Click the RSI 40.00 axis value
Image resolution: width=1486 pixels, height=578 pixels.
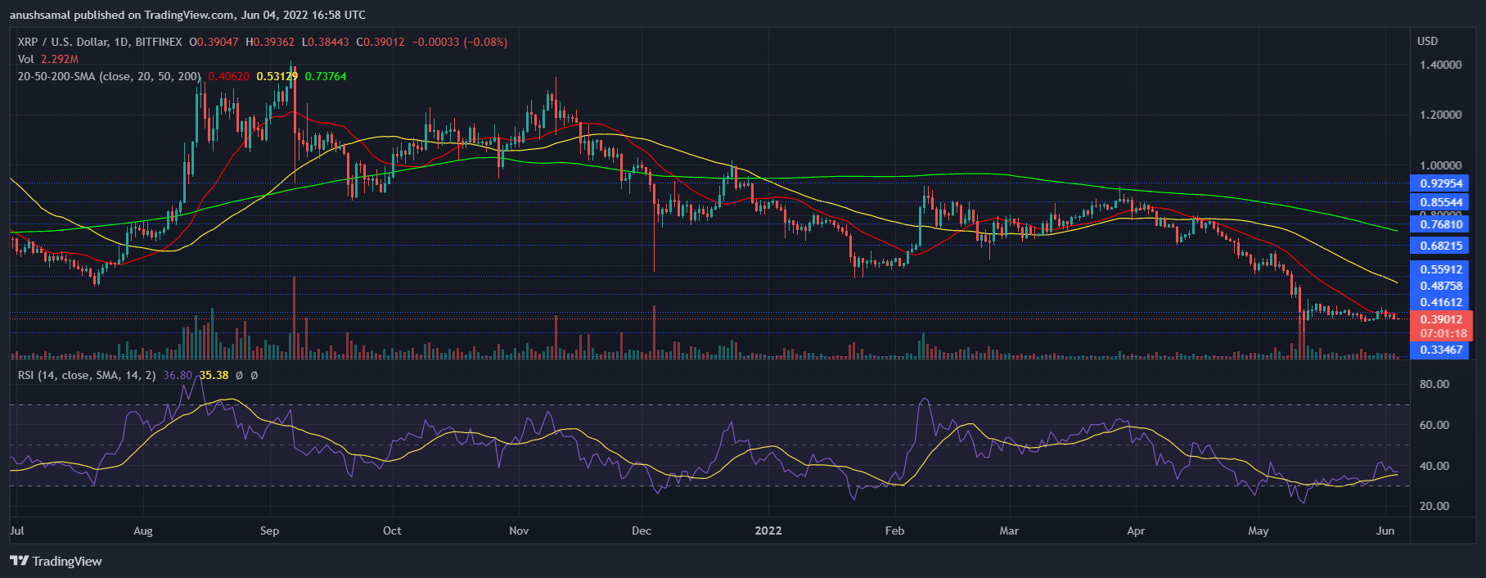(1434, 466)
